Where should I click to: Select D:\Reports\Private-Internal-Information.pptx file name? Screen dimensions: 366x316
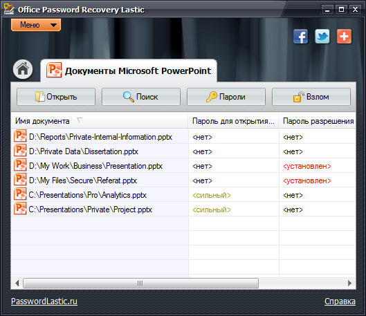(100, 137)
